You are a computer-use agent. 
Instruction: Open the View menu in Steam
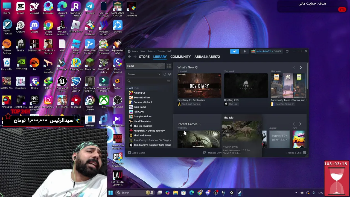tap(143, 51)
